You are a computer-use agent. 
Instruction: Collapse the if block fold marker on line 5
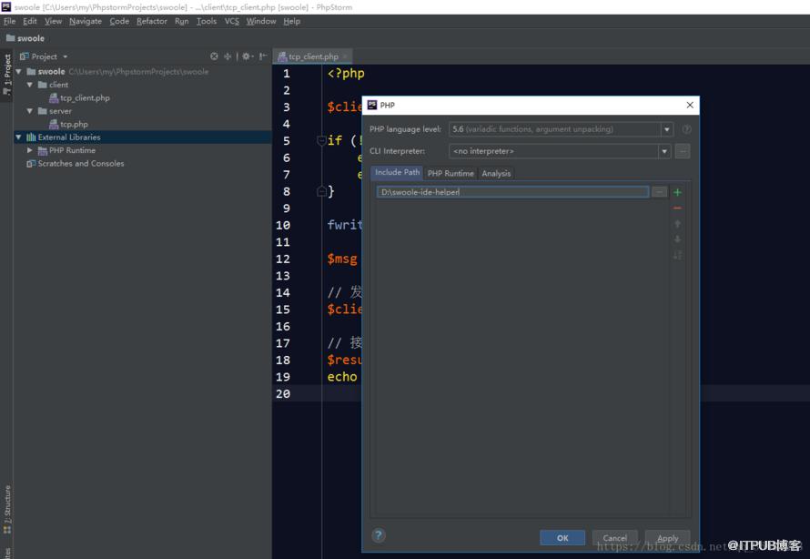tap(320, 140)
